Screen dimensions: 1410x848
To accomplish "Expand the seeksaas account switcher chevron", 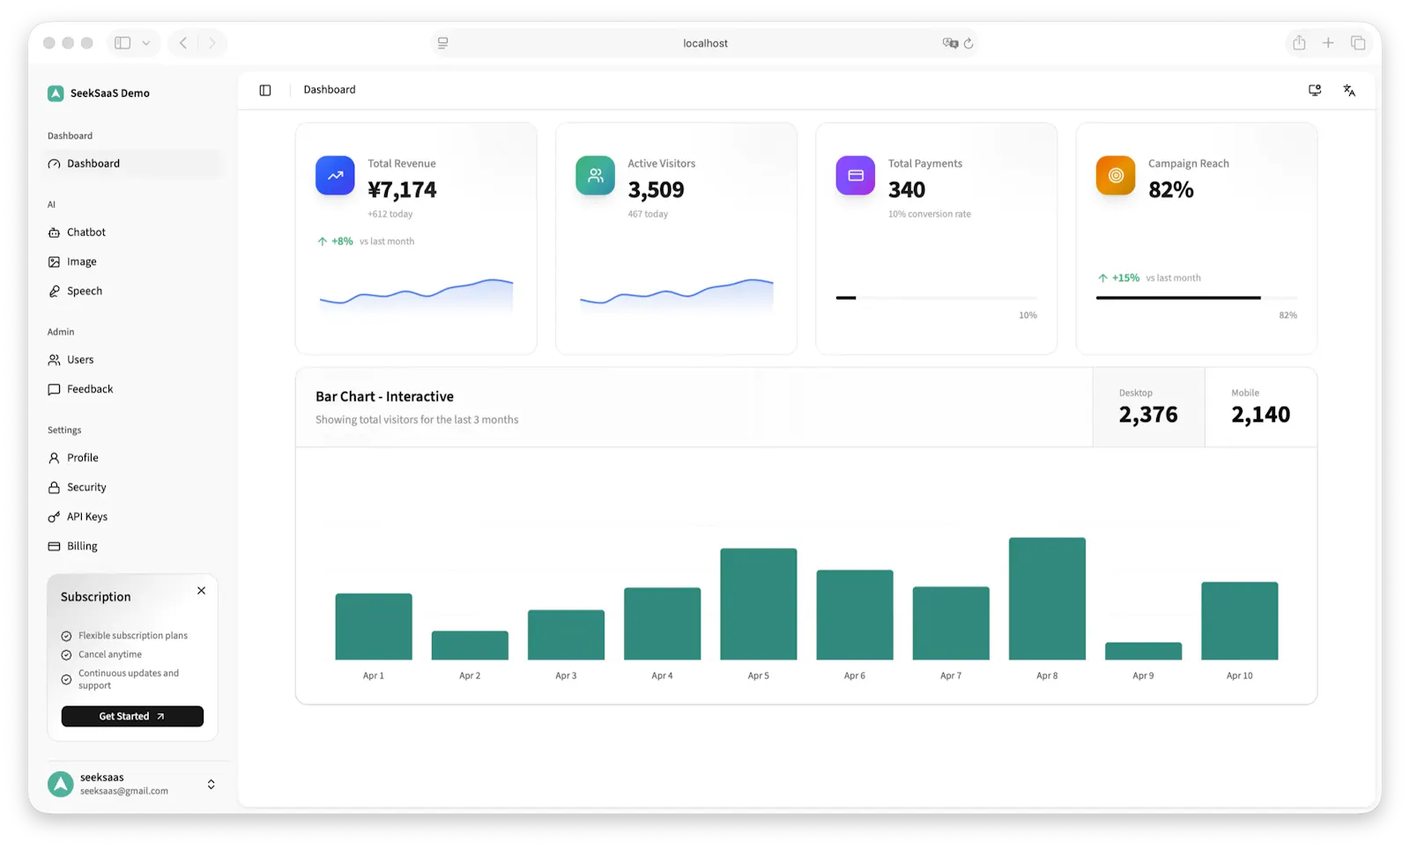I will pos(211,784).
